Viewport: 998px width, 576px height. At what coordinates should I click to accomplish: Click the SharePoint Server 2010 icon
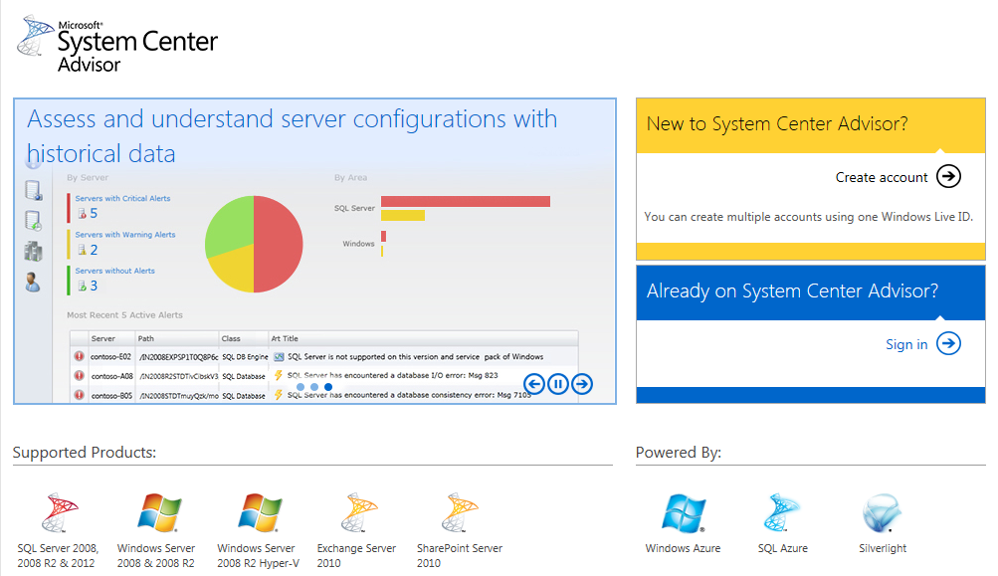coord(460,514)
